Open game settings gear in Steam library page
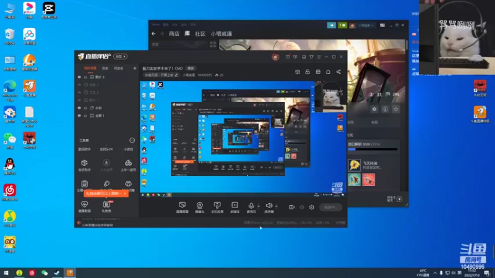 374,109
